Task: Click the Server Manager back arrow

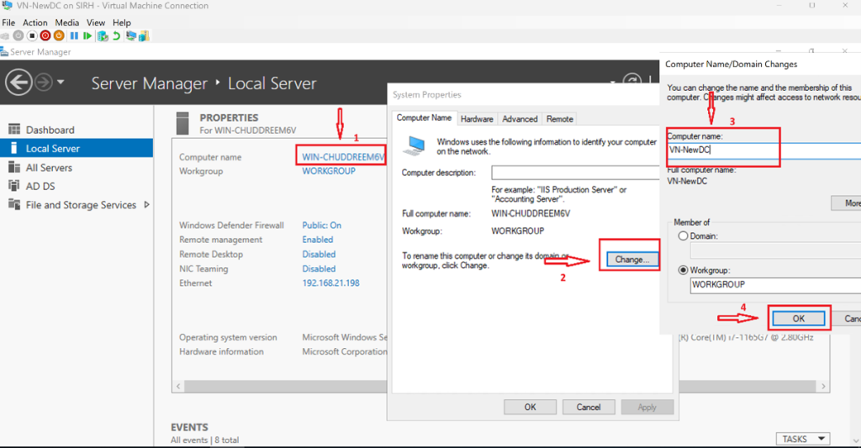Action: pos(18,82)
